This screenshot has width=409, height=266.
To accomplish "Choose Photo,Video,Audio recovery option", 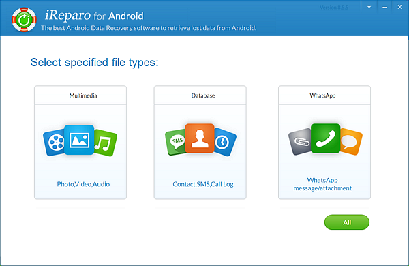I will [x=83, y=184].
